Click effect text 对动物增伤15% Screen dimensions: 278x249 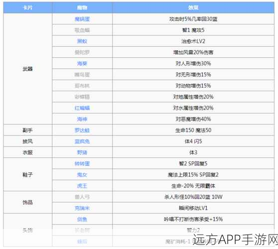point(193,86)
